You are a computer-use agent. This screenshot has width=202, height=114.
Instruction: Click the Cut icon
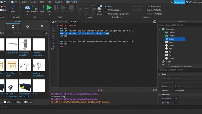[x=1, y=6]
